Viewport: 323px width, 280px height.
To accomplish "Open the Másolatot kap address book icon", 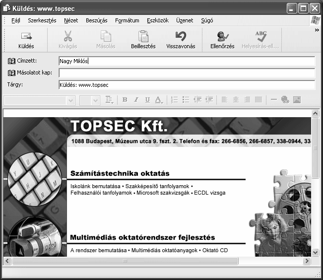I will (11, 73).
